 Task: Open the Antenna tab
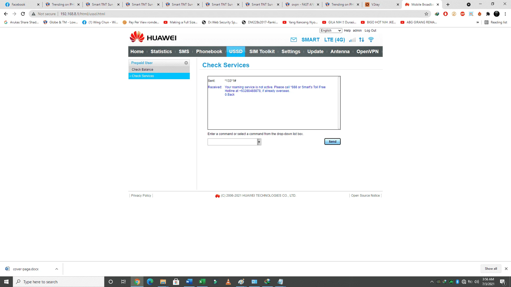[340, 52]
